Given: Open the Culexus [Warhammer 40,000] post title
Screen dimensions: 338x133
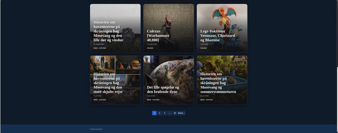Looking at the screenshot, I should coord(158,36).
